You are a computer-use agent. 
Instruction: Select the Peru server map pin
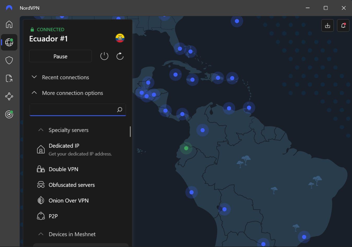(x=191, y=192)
